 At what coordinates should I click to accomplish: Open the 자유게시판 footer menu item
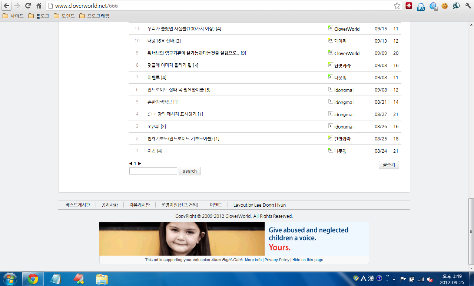[x=139, y=205]
